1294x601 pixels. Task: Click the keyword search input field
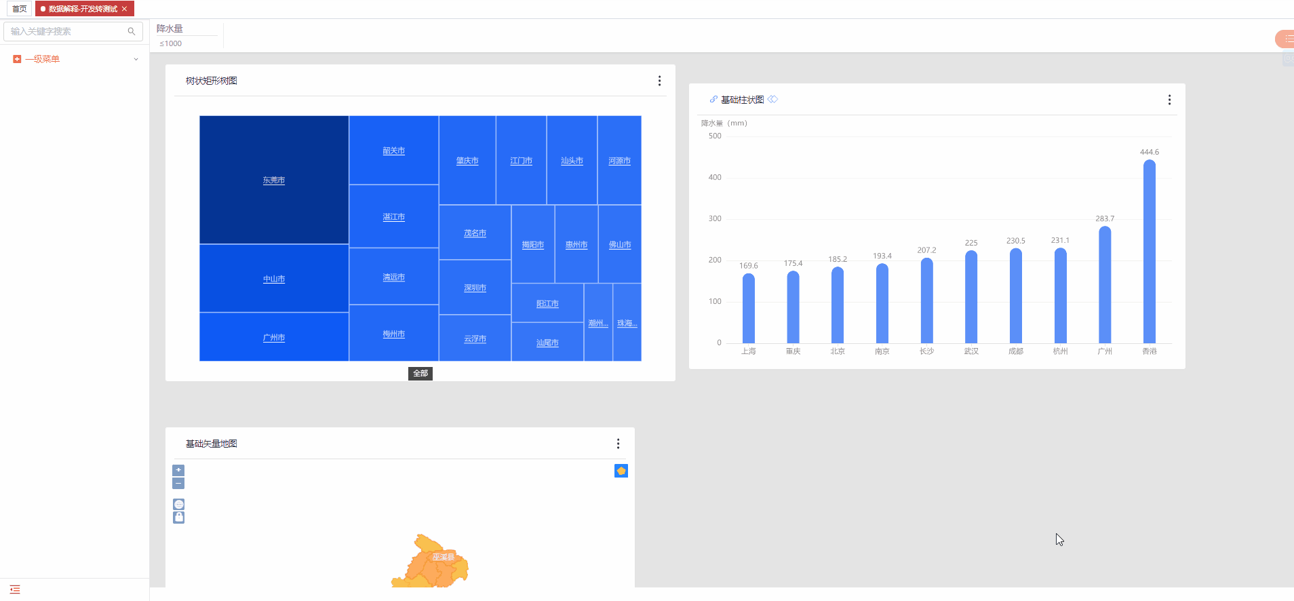[66, 31]
